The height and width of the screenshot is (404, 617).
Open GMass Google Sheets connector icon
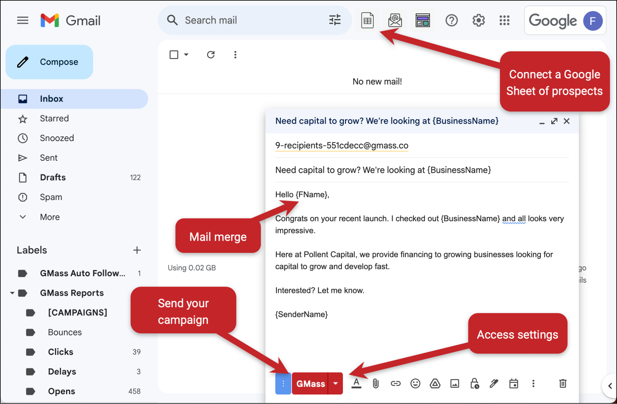tap(367, 20)
